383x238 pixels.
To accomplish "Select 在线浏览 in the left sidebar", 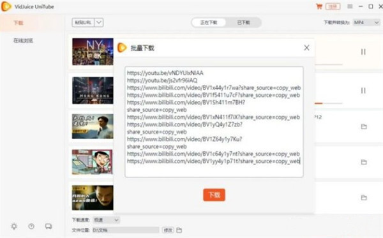I will point(23,41).
